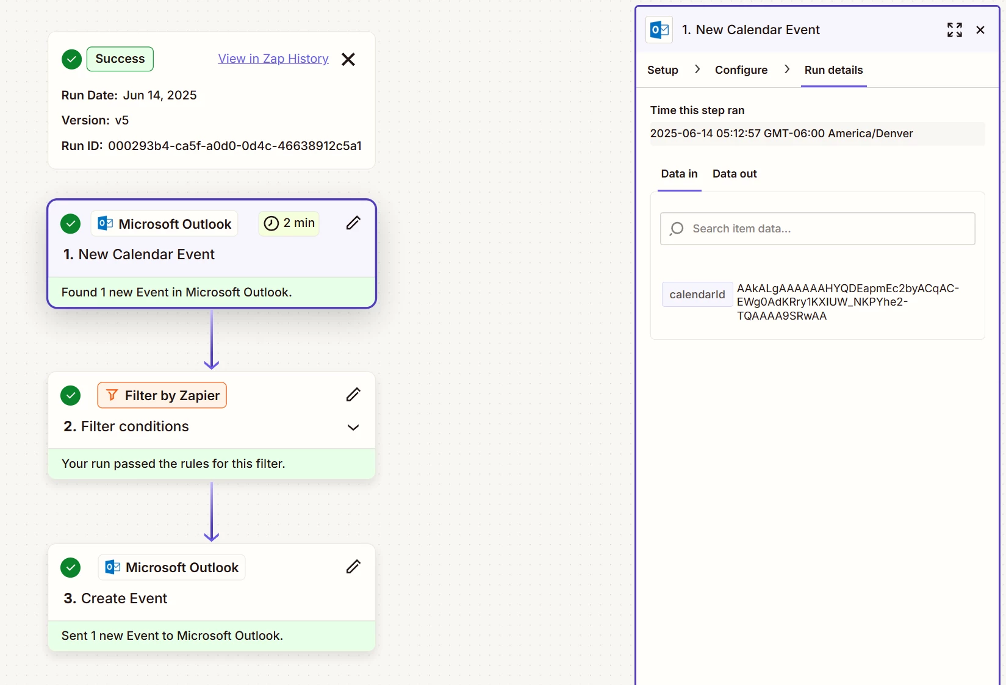1006x685 pixels.
Task: Select the calendarId value text
Action: click(848, 302)
